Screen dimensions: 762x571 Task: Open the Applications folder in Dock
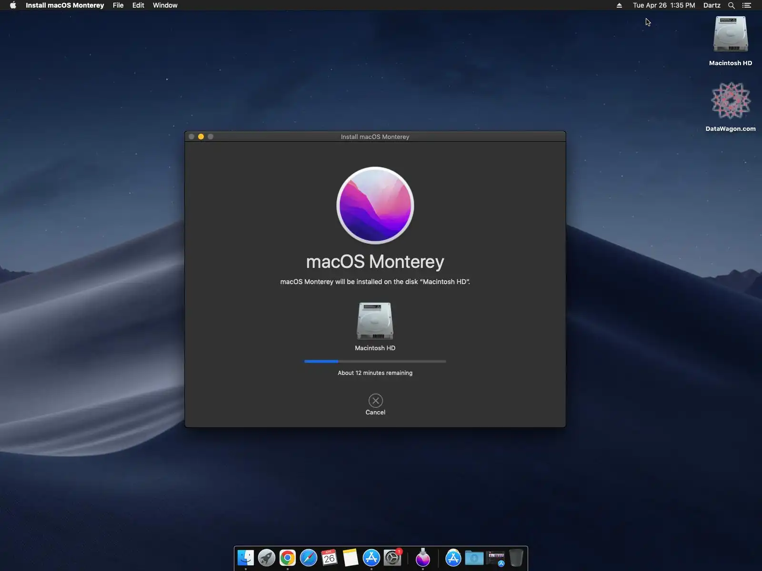[x=453, y=558]
